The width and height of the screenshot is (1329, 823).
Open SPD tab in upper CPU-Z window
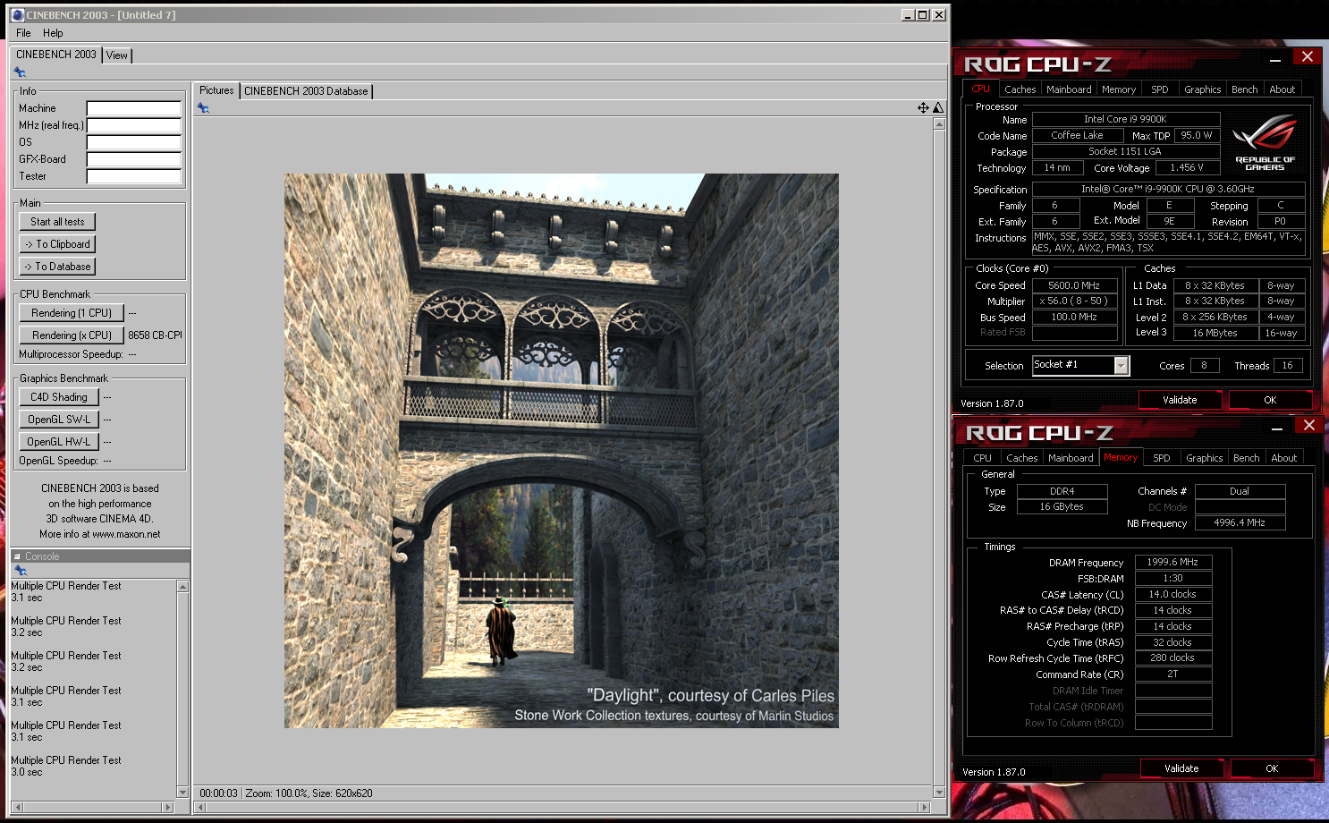pyautogui.click(x=1160, y=89)
